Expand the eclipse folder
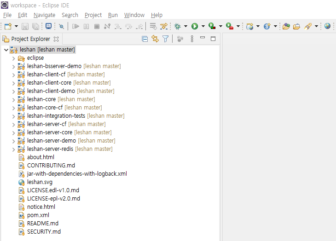Image resolution: width=336 pixels, height=241 pixels. point(13,58)
